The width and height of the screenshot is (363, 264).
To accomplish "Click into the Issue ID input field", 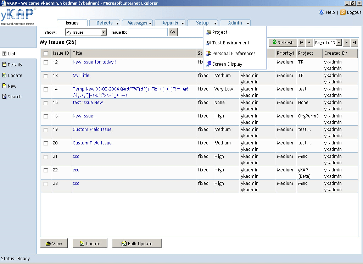I will point(148,32).
